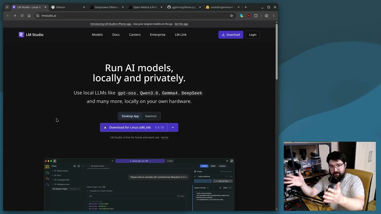Open the iPhone app announcement link
This screenshot has height=214, width=381.
point(111,24)
